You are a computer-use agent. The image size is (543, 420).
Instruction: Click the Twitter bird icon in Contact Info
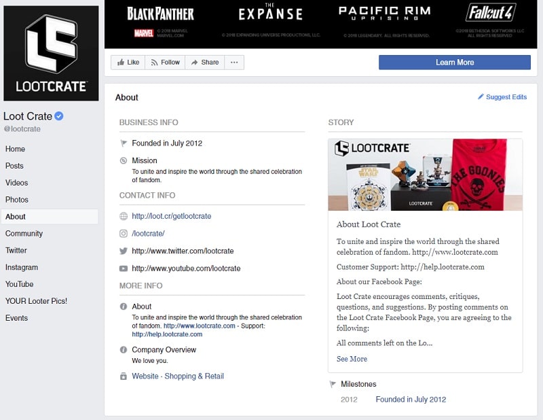tap(124, 251)
